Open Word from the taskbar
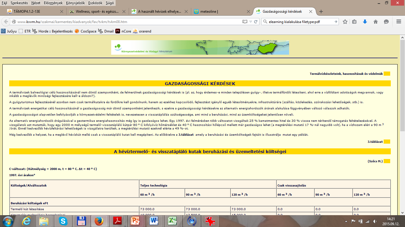 click(154, 221)
